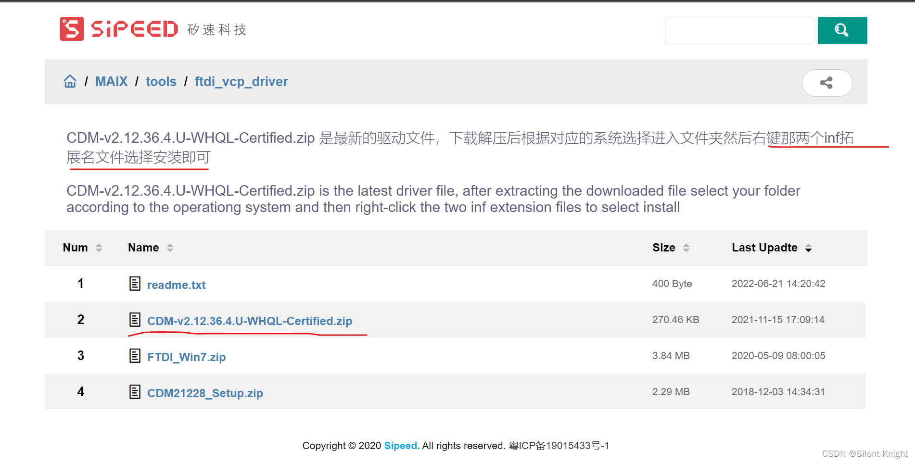Sort table by Num column arrows
915x463 pixels.
(x=99, y=248)
